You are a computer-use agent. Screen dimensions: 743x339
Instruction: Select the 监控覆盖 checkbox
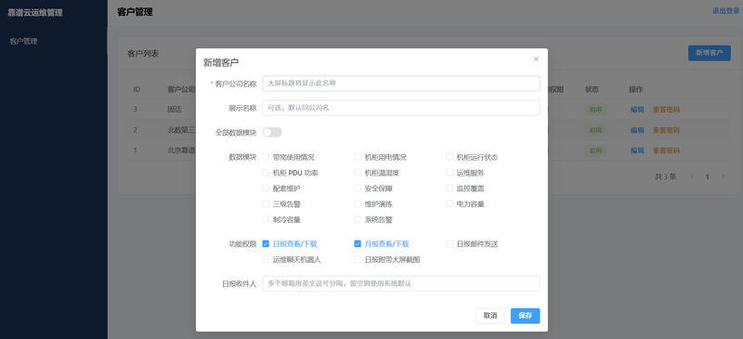(450, 189)
